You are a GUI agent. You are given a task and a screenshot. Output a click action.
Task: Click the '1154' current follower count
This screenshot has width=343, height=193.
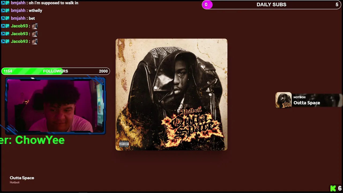point(8,71)
